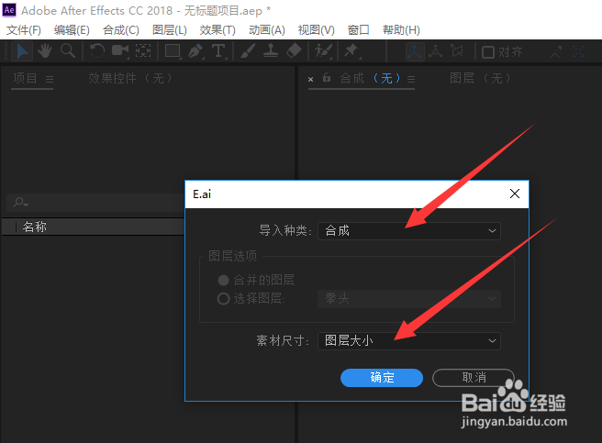Select the Brush tool
Image resolution: width=602 pixels, height=443 pixels.
click(x=248, y=51)
